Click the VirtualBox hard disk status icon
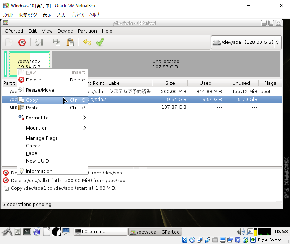 click(184, 240)
